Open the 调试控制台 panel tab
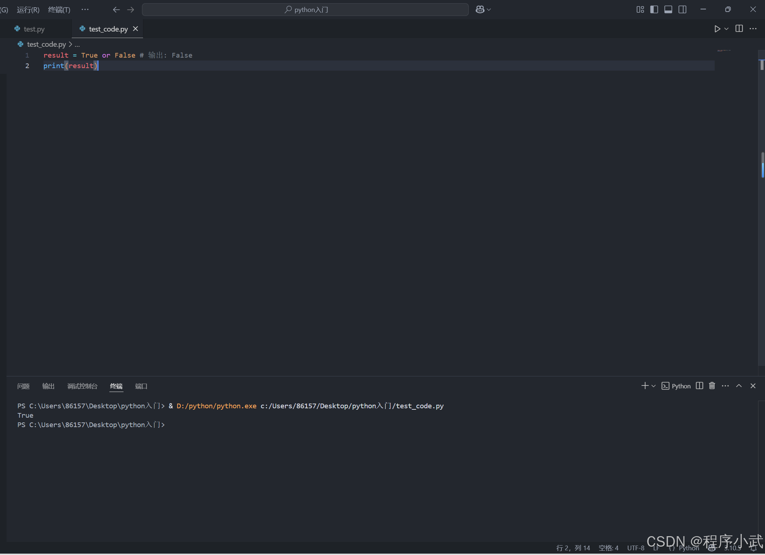 tap(82, 386)
